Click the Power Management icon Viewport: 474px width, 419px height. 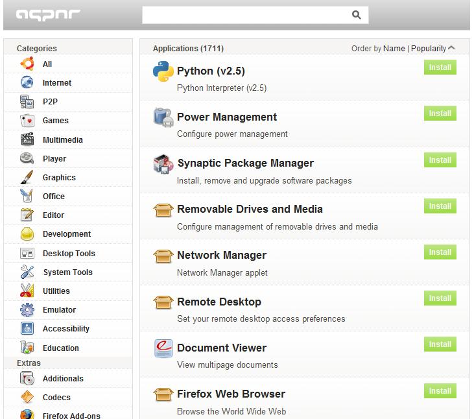point(163,117)
